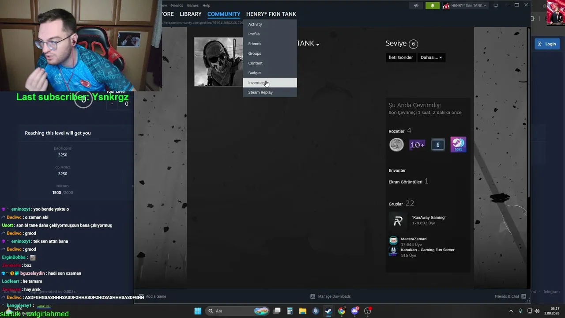Open the Friends menu in the Steam menu bar
The height and width of the screenshot is (318, 565).
pyautogui.click(x=177, y=5)
